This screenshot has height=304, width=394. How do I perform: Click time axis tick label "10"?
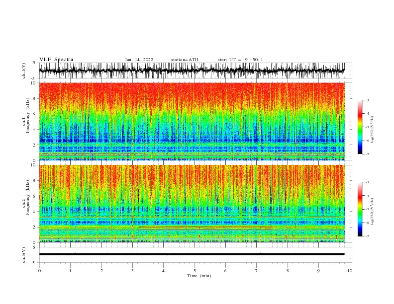click(x=350, y=271)
